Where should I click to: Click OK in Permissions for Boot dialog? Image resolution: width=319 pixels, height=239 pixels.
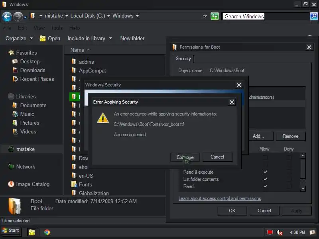232,211
